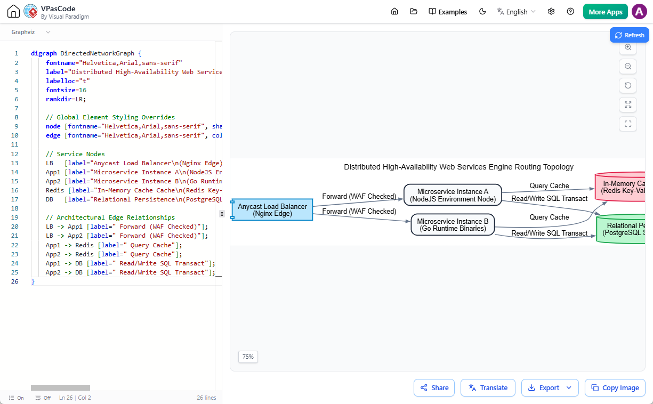The height and width of the screenshot is (404, 653).
Task: Click the Copy Image button
Action: pos(615,387)
